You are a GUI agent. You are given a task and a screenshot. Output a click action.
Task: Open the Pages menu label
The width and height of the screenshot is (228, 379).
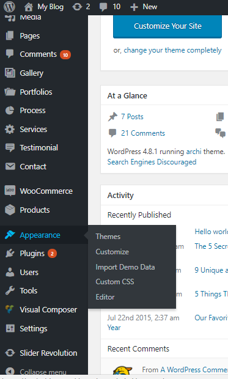tap(30, 36)
